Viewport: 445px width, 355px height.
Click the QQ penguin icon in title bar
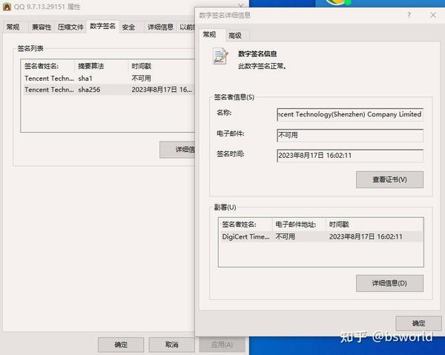tap(6, 6)
